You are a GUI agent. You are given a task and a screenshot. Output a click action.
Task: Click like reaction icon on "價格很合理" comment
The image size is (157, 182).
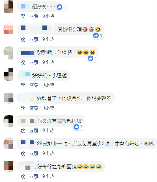96,35
